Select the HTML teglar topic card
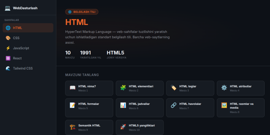Viewport: 270px width, 135px height. point(190,88)
